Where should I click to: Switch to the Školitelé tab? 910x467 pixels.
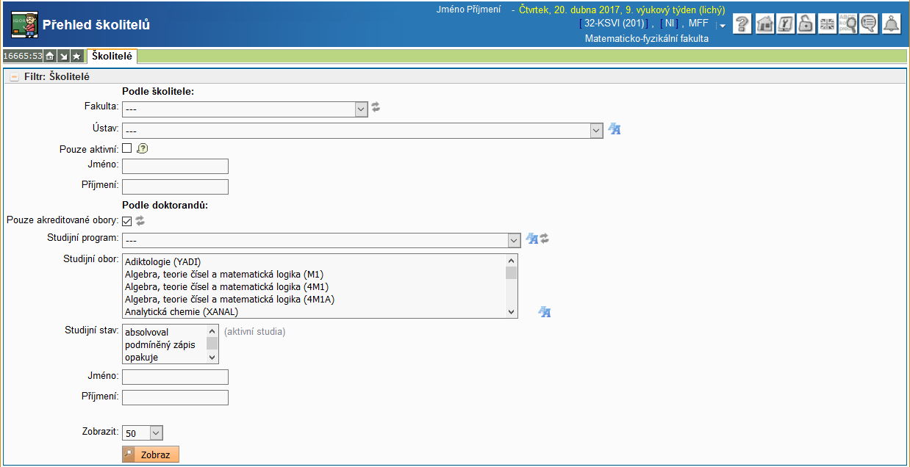pyautogui.click(x=112, y=56)
